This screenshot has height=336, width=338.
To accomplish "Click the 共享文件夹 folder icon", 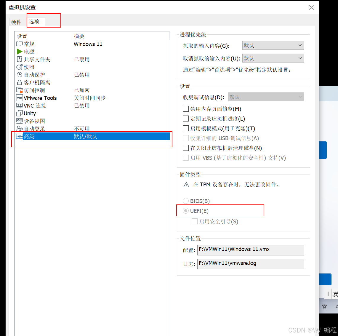I will (x=19, y=59).
